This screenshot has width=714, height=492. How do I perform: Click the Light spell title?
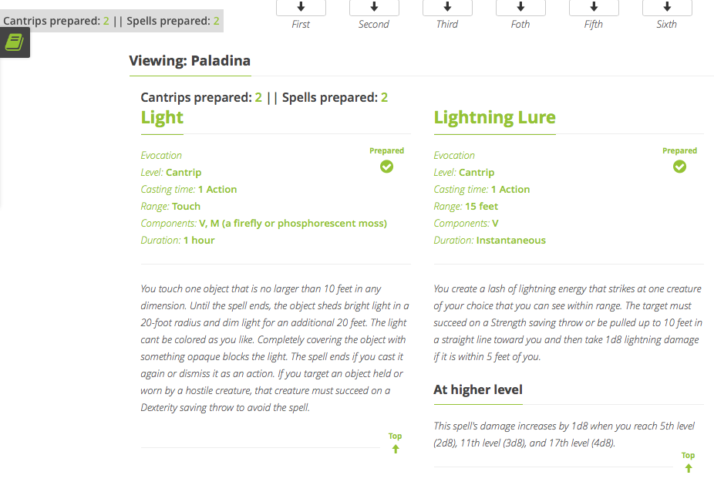point(162,117)
